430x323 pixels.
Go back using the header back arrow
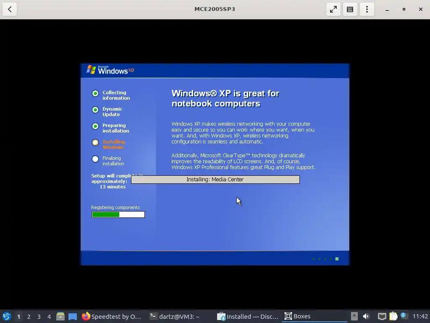coord(10,9)
